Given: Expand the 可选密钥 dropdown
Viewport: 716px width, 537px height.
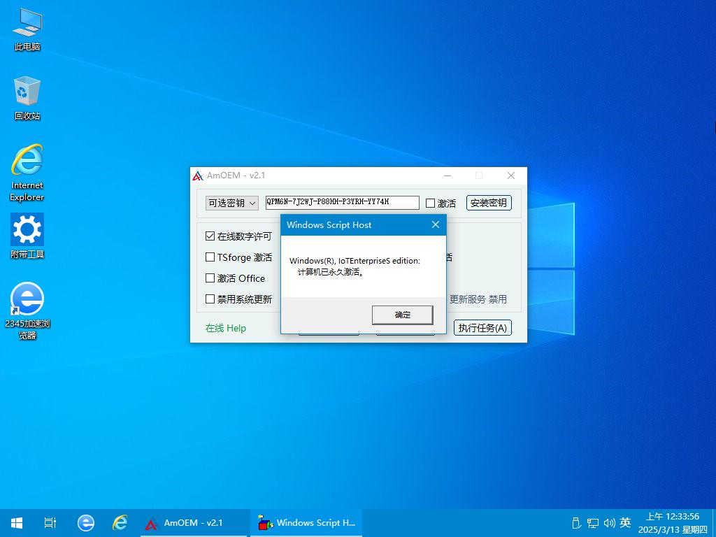Looking at the screenshot, I should tap(232, 203).
